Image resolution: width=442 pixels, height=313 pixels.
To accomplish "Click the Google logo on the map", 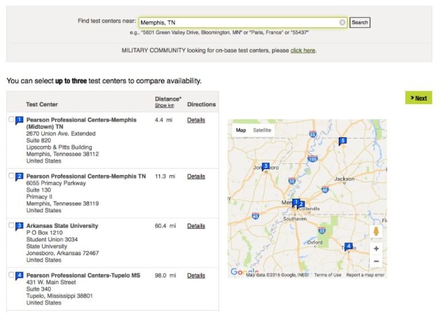I will [244, 272].
